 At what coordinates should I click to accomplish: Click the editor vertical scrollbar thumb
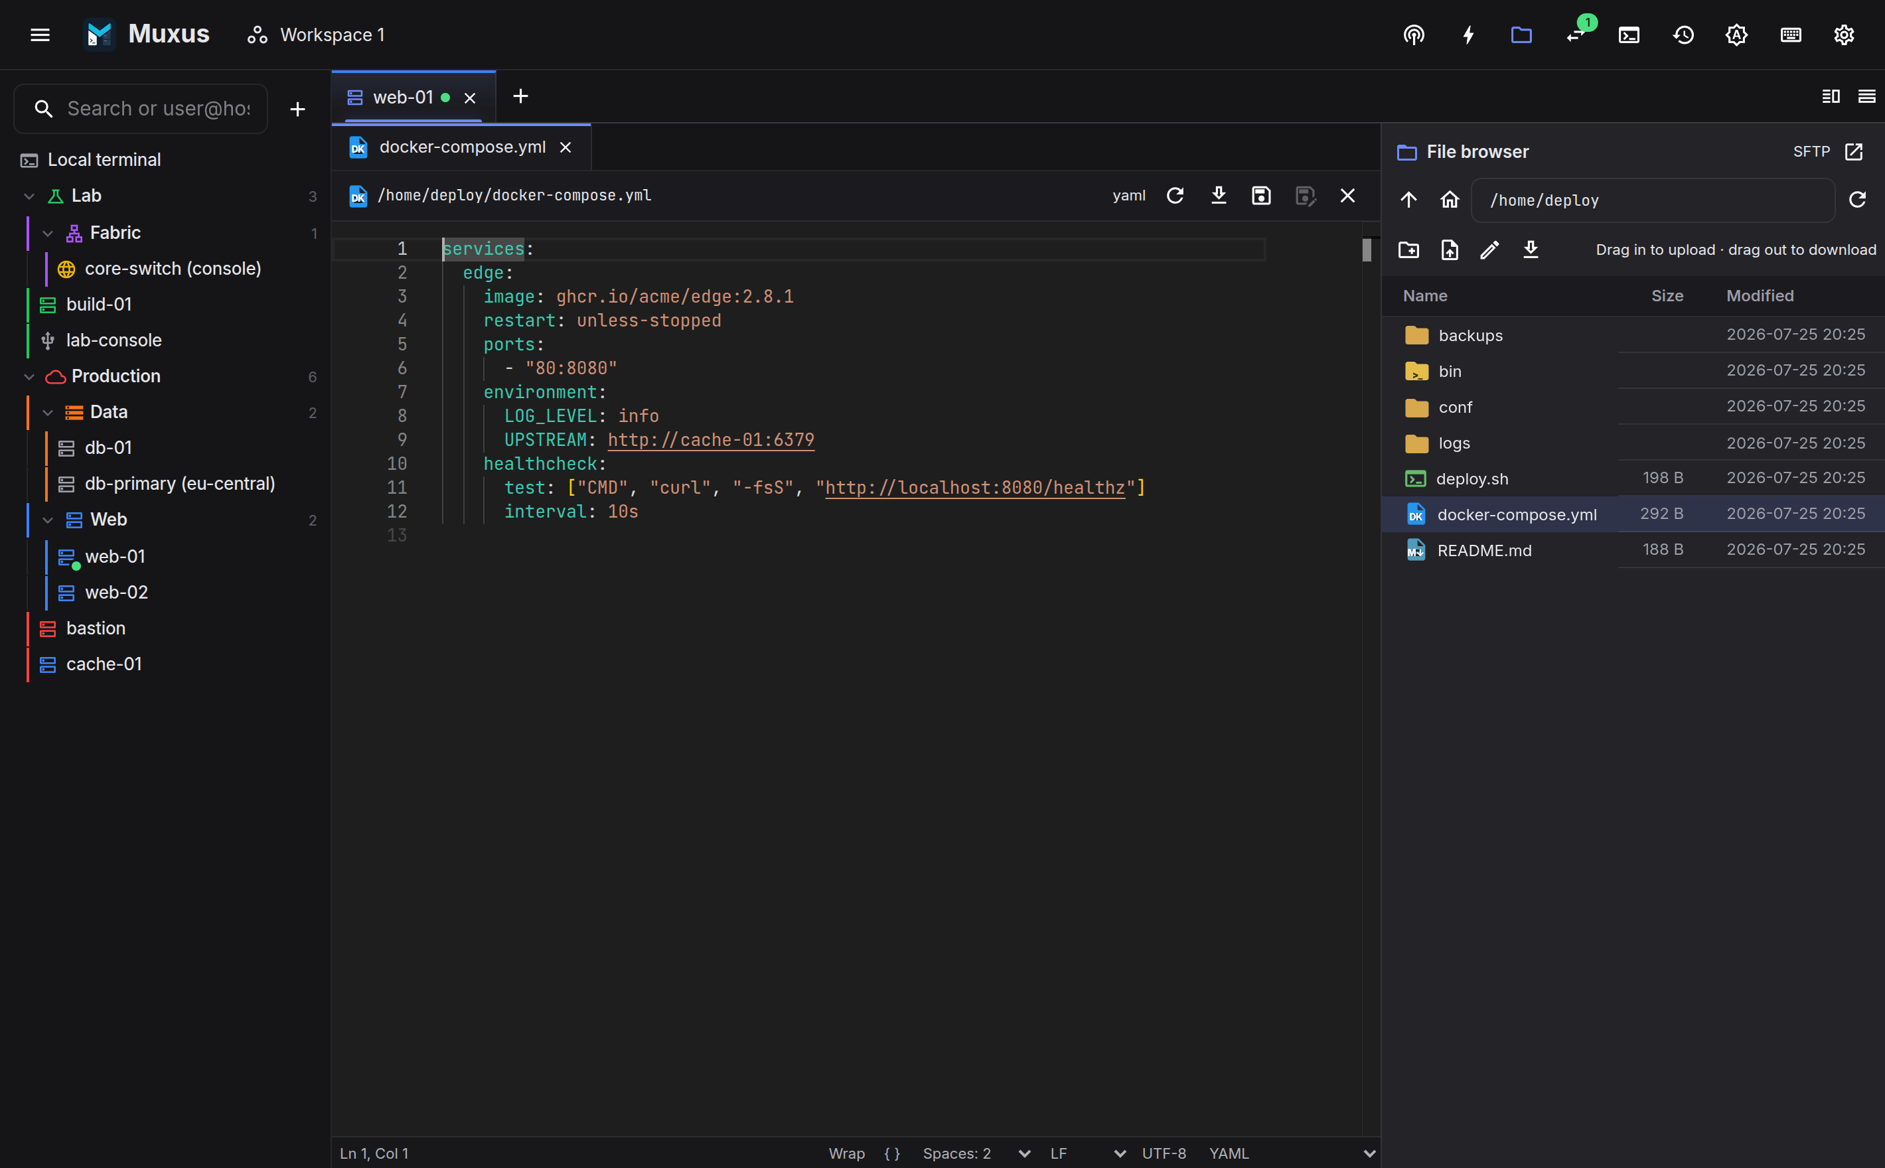1367,250
